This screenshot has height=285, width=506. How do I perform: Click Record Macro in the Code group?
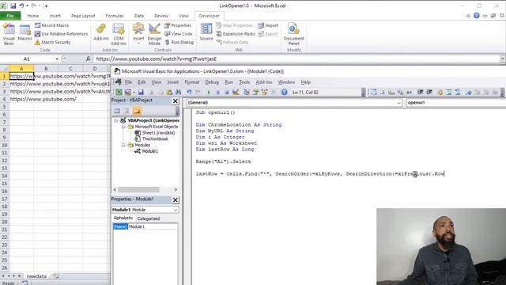point(51,25)
